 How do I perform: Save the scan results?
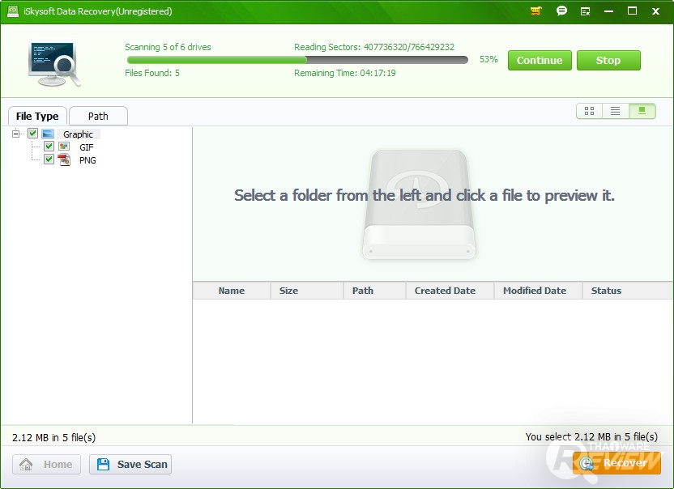point(130,464)
